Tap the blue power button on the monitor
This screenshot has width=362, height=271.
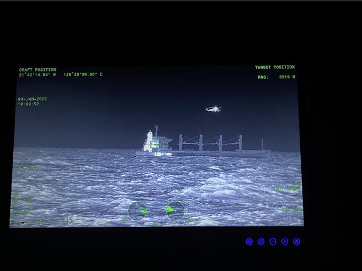tap(297, 242)
